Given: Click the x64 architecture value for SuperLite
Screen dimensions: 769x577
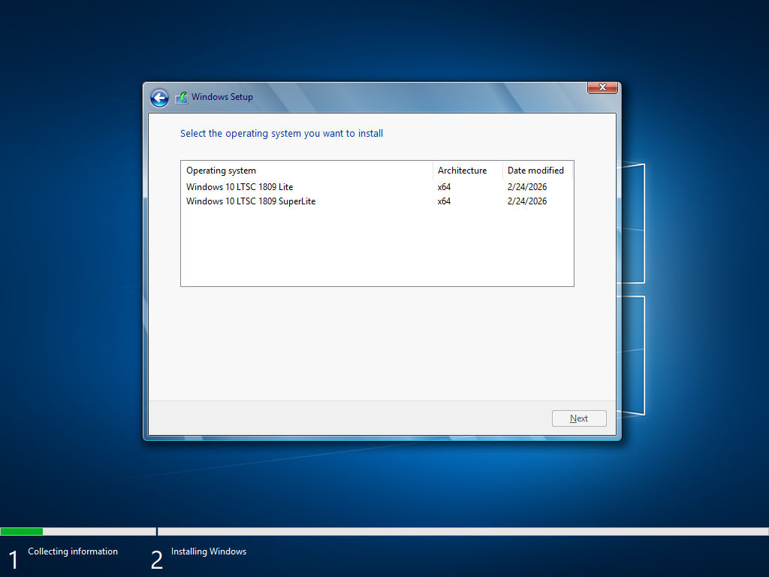Looking at the screenshot, I should click(x=443, y=201).
